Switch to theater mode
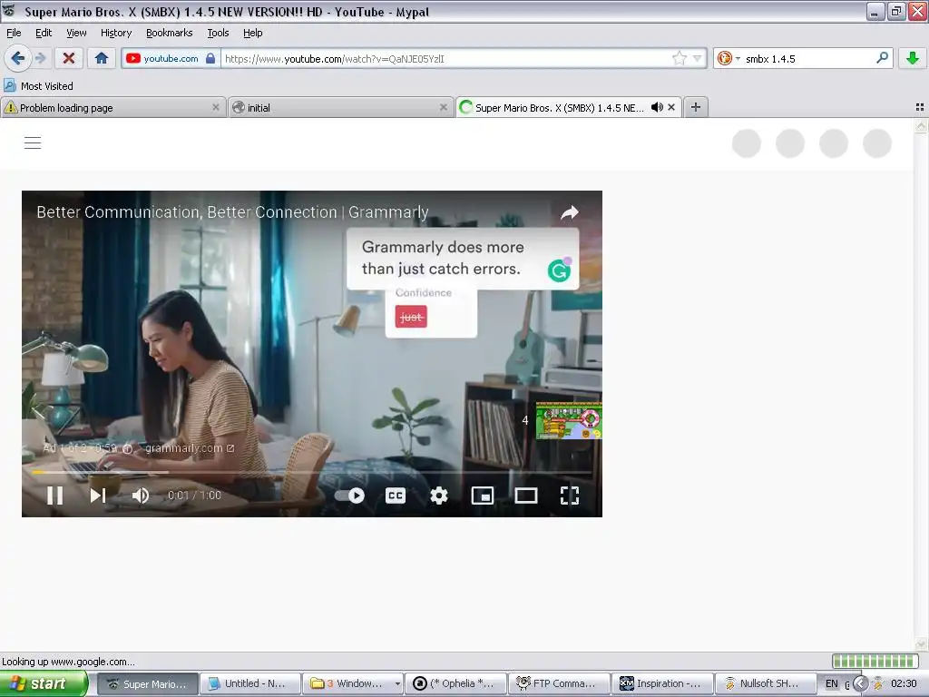Image resolution: width=929 pixels, height=697 pixels. tap(525, 495)
